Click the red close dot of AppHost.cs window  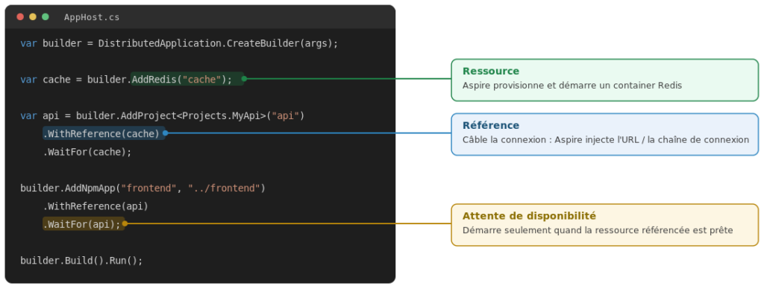coord(20,17)
